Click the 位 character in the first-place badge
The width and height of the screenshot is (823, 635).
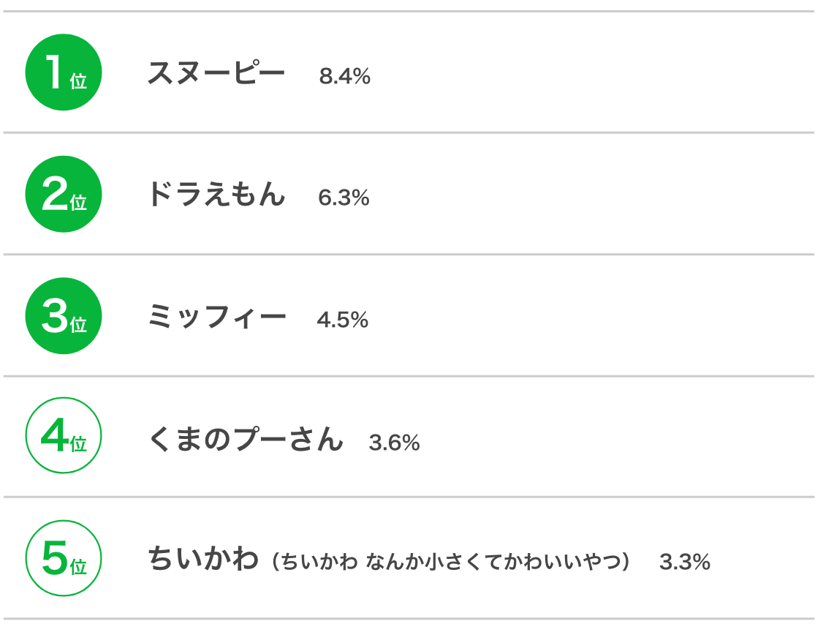click(78, 81)
